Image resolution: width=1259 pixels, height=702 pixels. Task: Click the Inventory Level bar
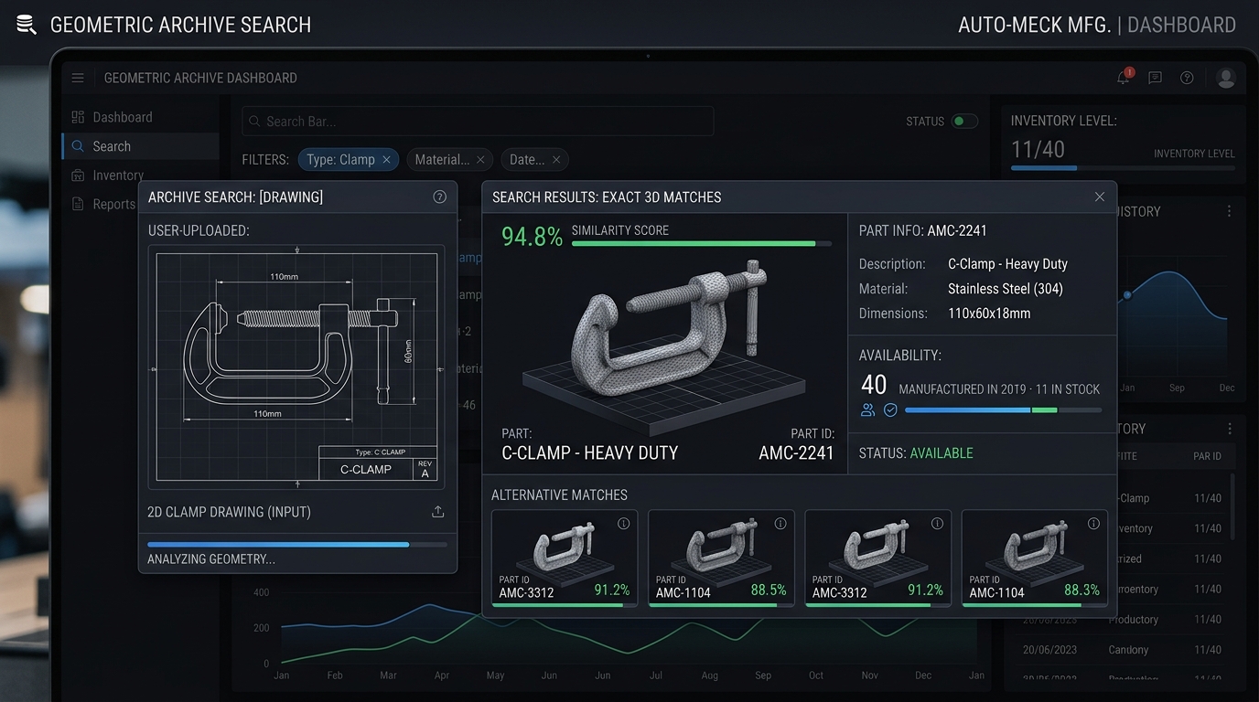1123,168
